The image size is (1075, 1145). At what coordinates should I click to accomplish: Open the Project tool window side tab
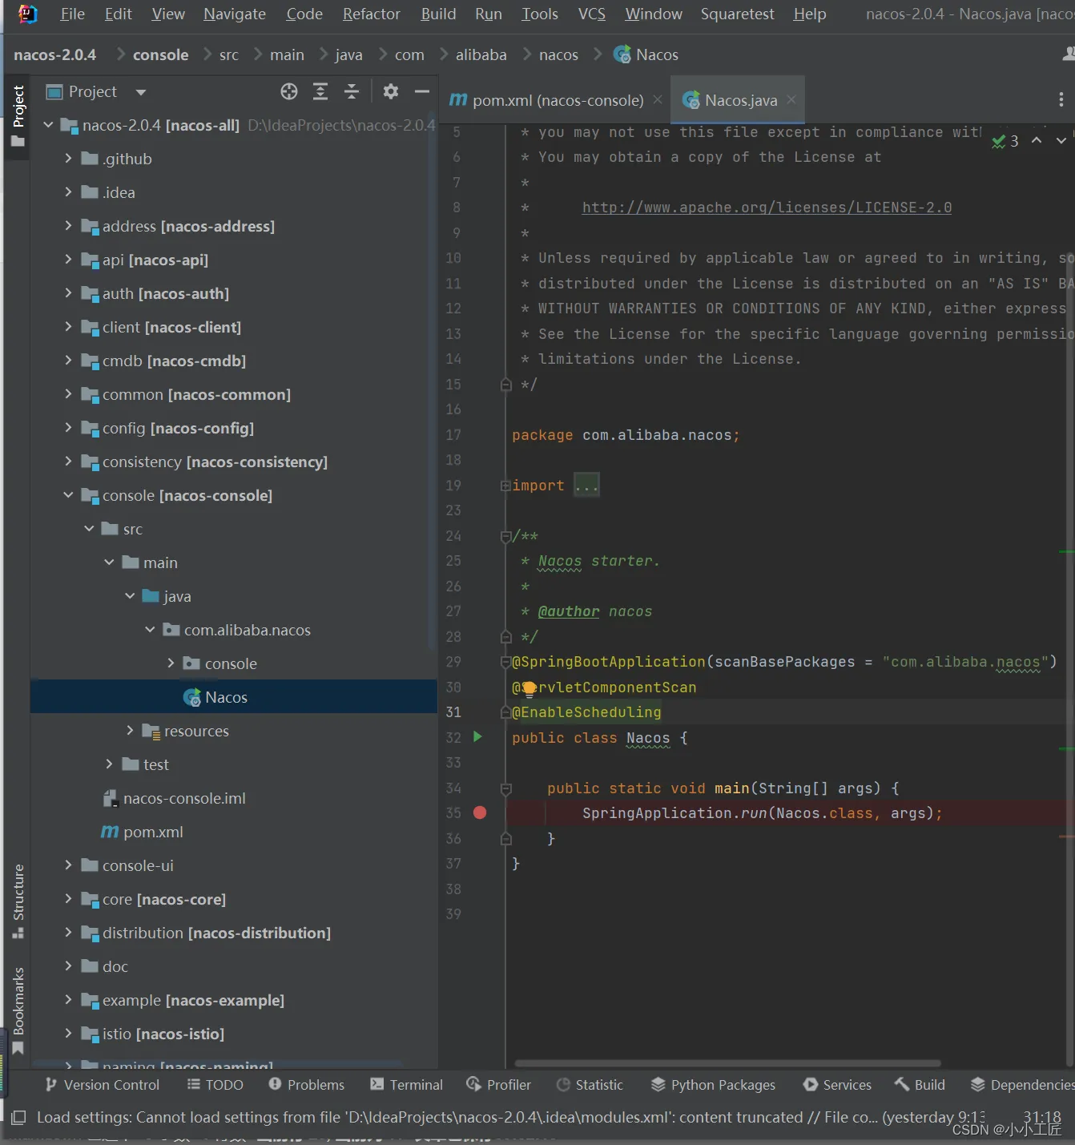tap(18, 116)
